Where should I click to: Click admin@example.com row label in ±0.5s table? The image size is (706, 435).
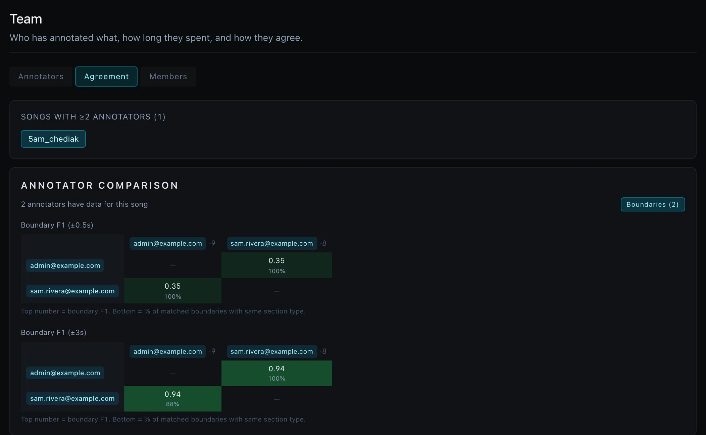65,265
